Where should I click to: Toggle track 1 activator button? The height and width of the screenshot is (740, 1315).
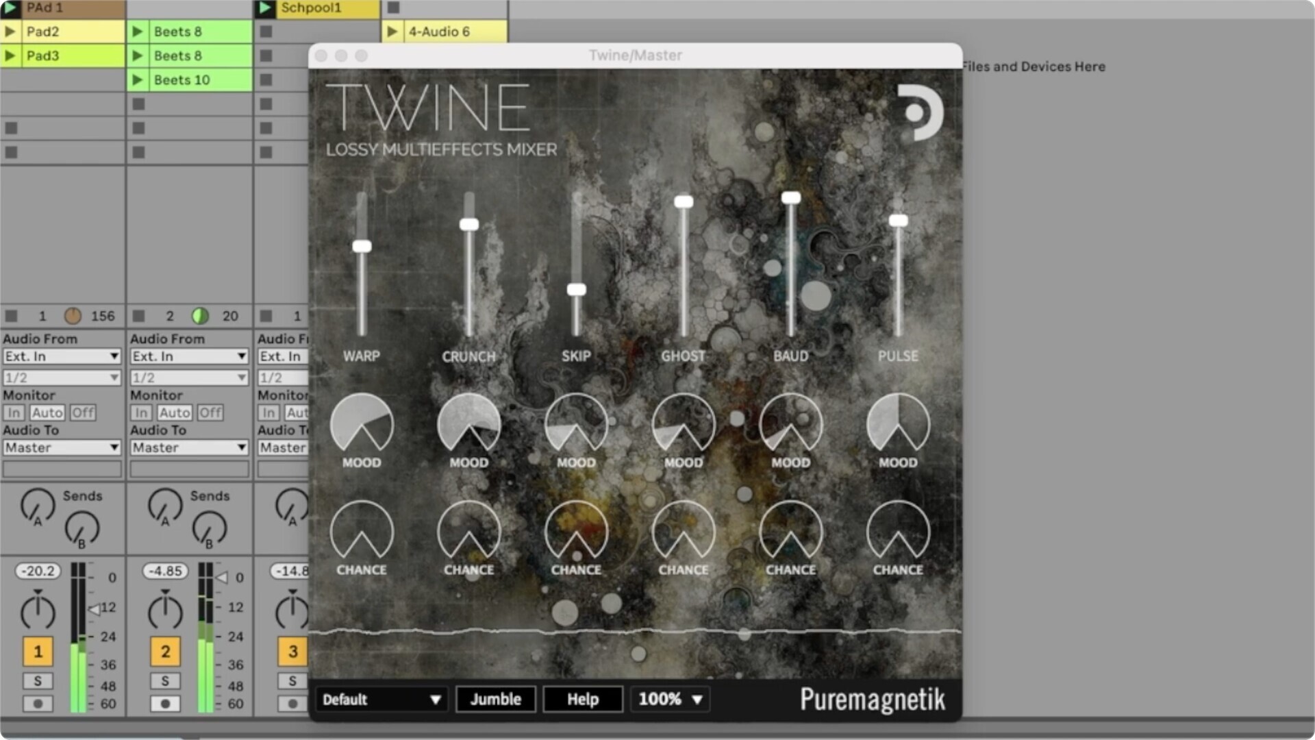click(x=38, y=652)
